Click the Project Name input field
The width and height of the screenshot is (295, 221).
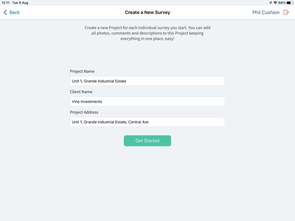(147, 81)
